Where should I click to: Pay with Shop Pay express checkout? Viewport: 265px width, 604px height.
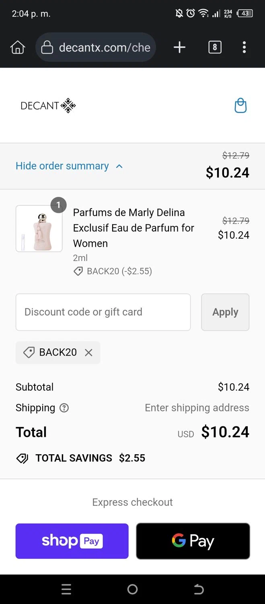72,541
